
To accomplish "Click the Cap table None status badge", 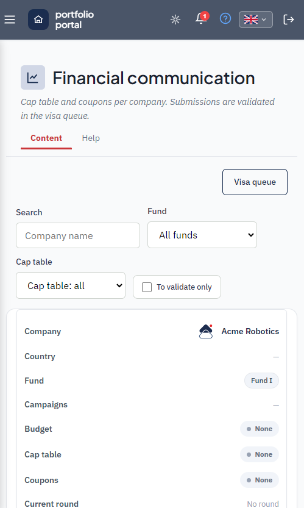I will click(260, 454).
